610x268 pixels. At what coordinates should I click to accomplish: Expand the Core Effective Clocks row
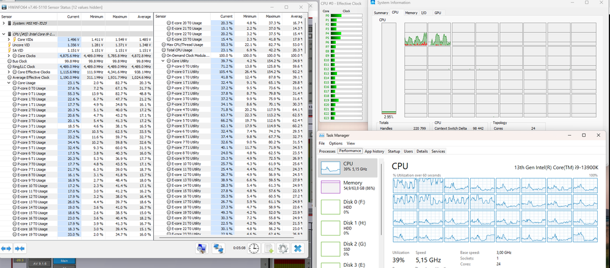coord(9,72)
